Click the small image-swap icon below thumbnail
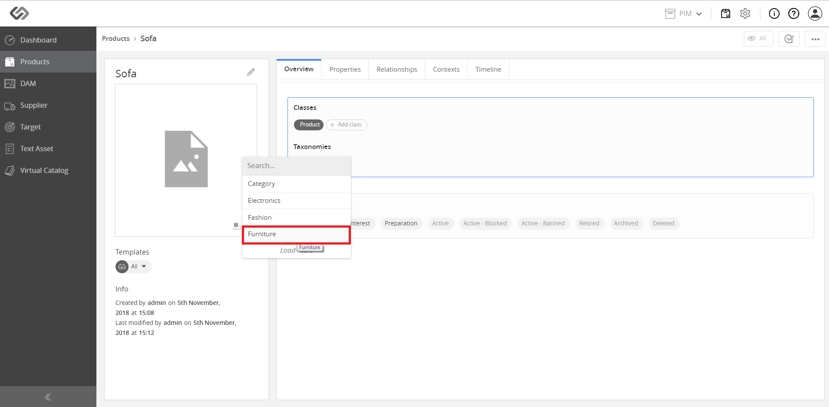The width and height of the screenshot is (829, 407). point(237,226)
